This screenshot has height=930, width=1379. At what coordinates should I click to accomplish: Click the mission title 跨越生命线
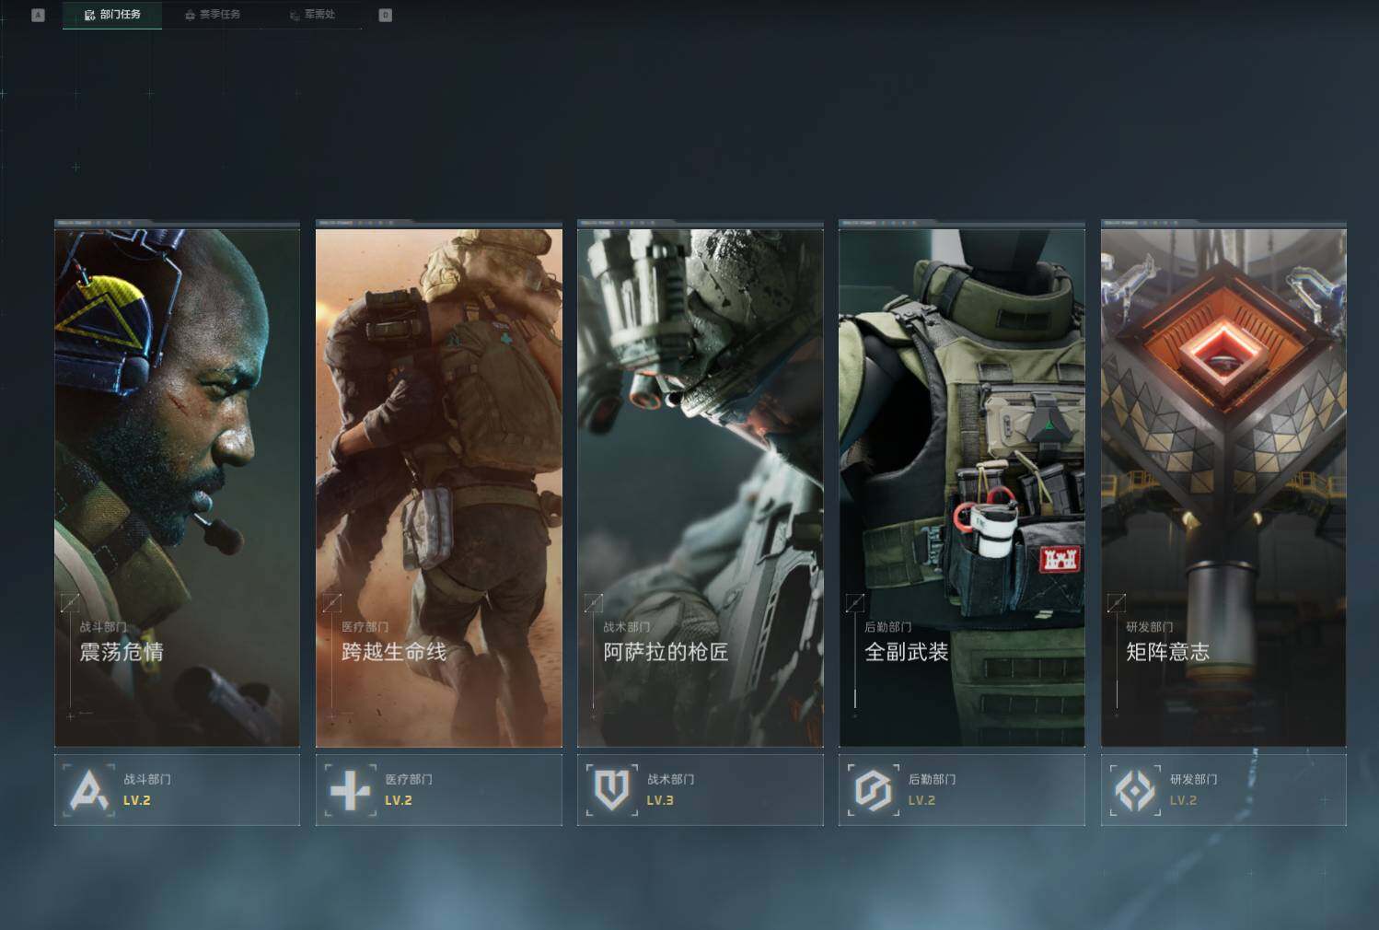click(393, 652)
